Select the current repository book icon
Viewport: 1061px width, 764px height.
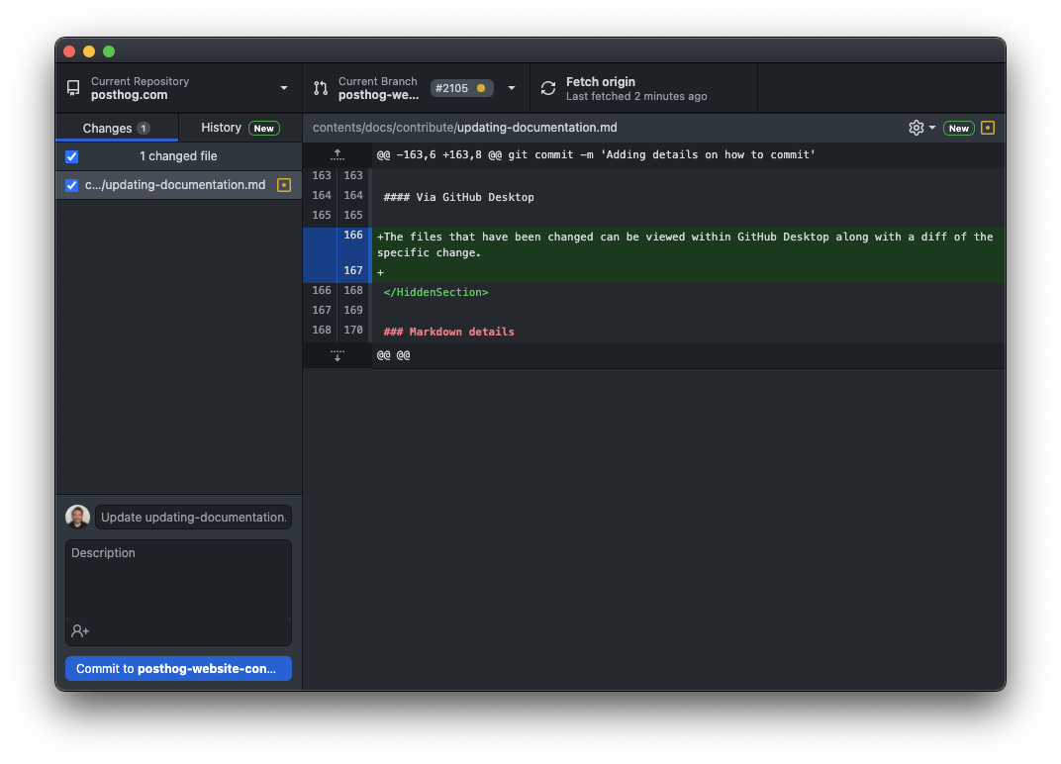(72, 88)
